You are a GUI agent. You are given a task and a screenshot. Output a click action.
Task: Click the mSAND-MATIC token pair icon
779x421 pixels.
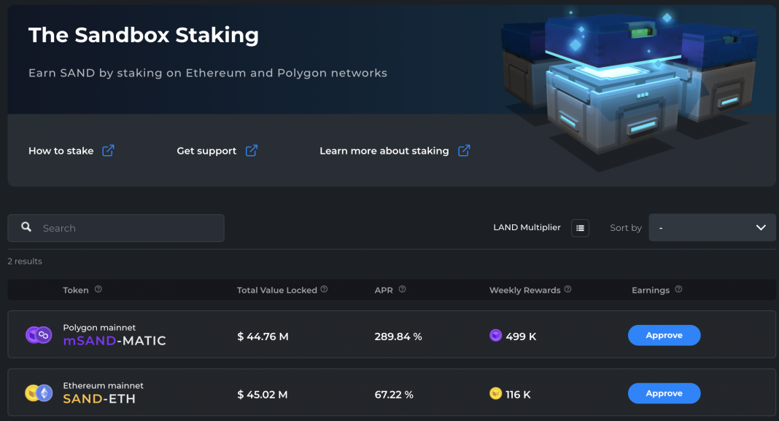[39, 335]
